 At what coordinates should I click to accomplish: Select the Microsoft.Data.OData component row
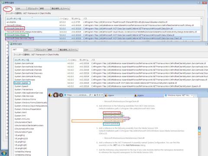(x=103, y=35)
